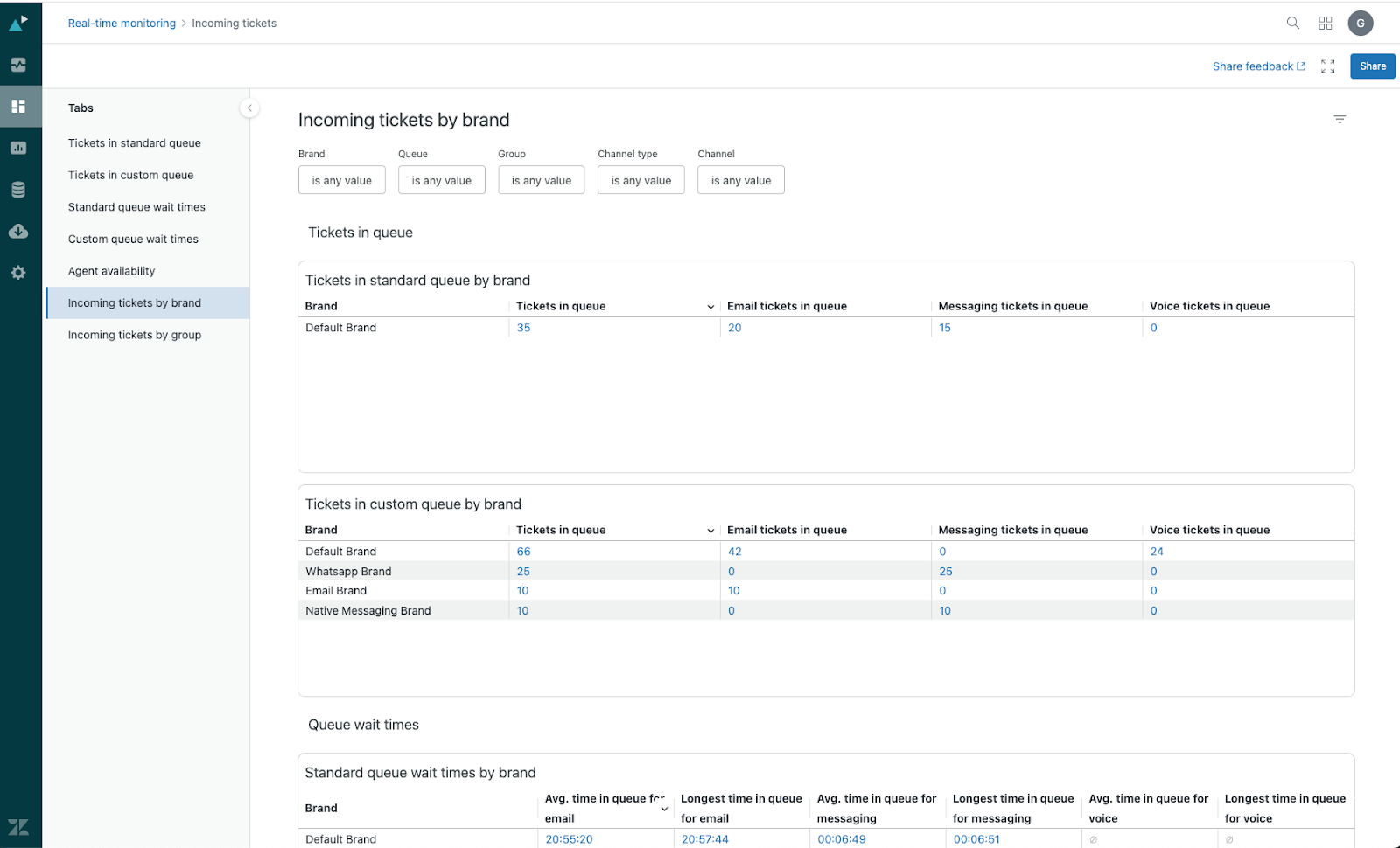Enter full screen mode icon

(1327, 66)
